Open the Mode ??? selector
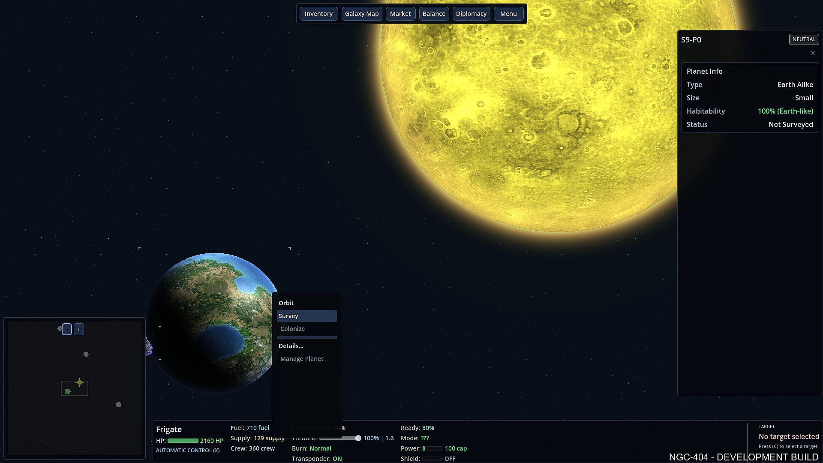This screenshot has width=823, height=463. [x=424, y=438]
